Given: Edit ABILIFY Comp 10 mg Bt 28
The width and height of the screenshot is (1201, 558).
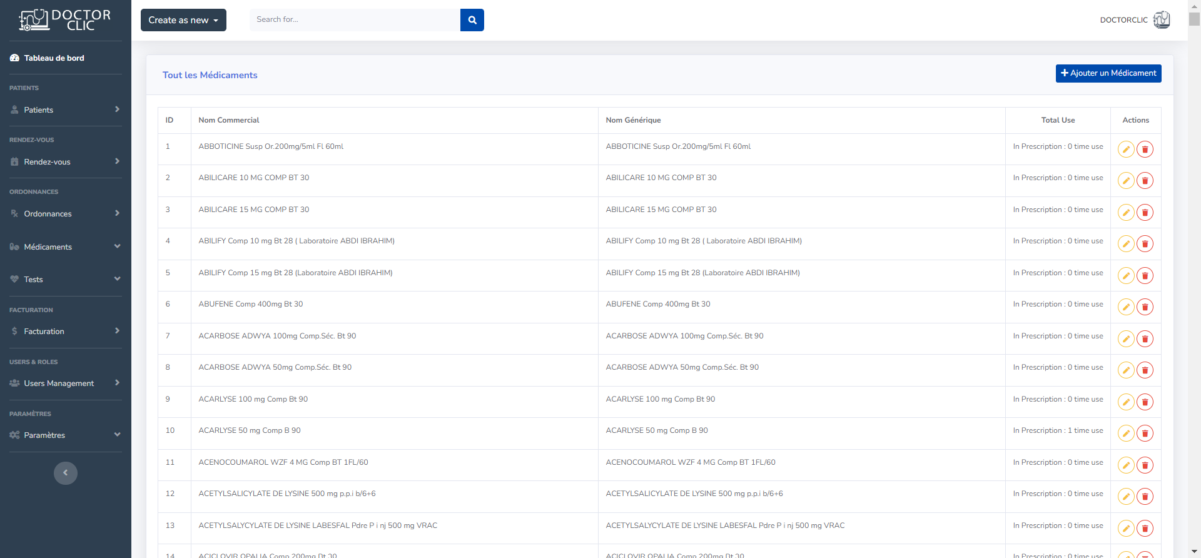Looking at the screenshot, I should click(x=1126, y=244).
